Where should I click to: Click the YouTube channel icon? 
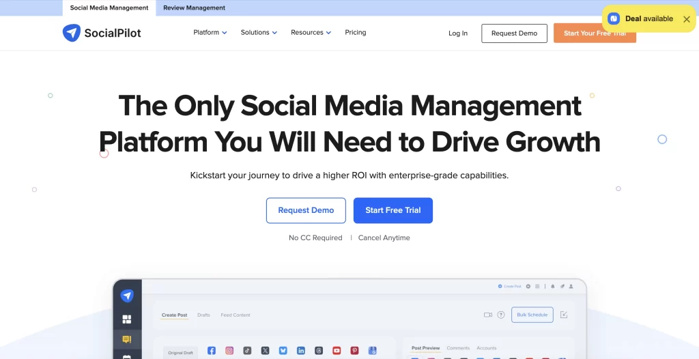click(337, 351)
